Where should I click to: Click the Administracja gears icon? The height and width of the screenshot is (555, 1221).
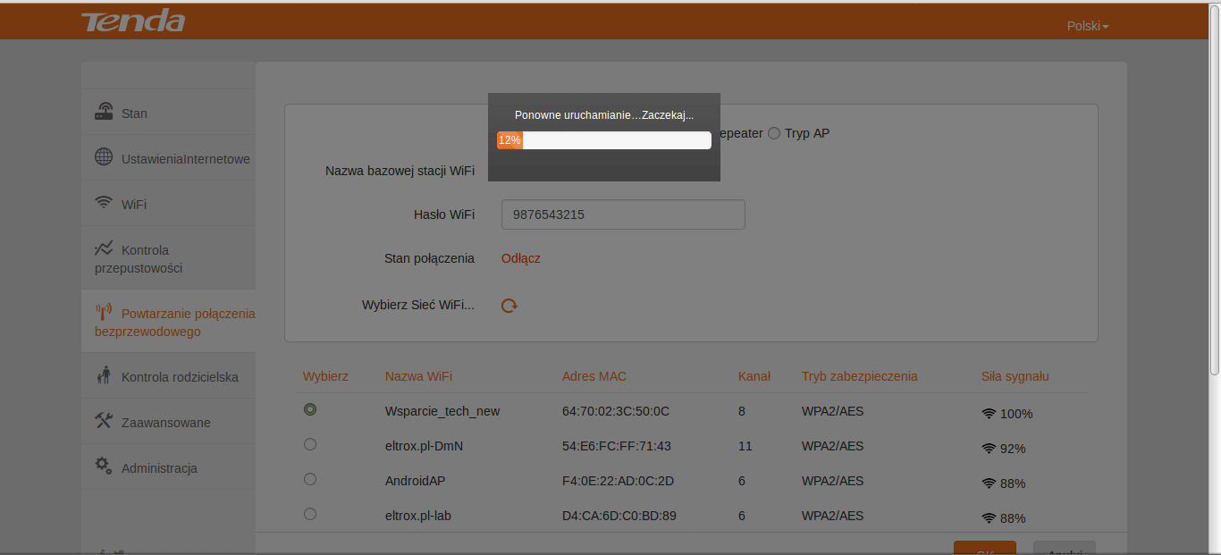click(104, 467)
